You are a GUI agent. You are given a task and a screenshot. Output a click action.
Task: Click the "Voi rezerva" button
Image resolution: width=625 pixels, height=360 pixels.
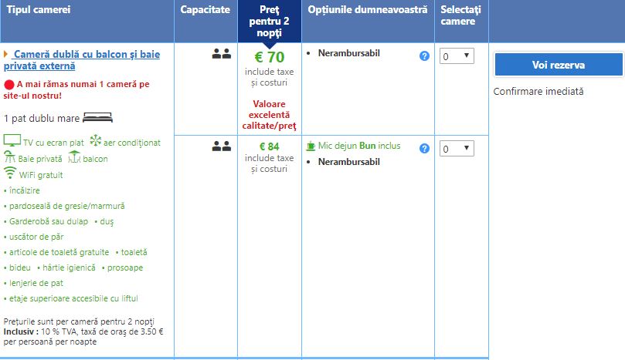[558, 65]
